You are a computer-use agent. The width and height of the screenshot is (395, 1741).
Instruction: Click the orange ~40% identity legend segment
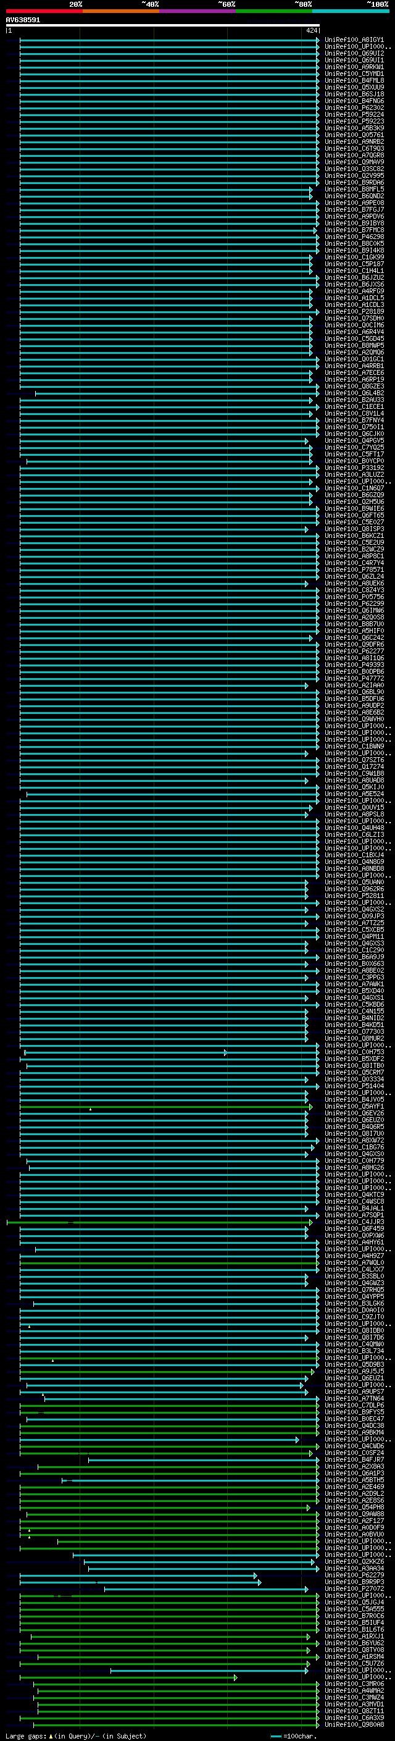click(x=121, y=11)
